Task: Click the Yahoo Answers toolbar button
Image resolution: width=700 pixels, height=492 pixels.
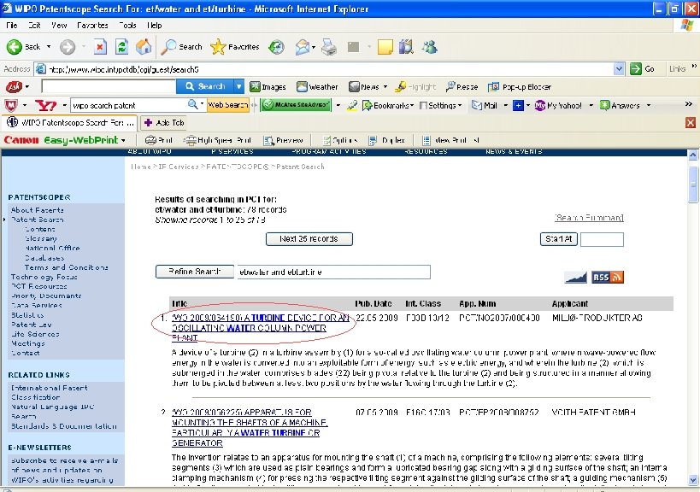Action: tap(620, 106)
